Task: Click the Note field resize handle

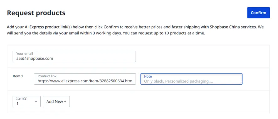Action: click(x=241, y=83)
